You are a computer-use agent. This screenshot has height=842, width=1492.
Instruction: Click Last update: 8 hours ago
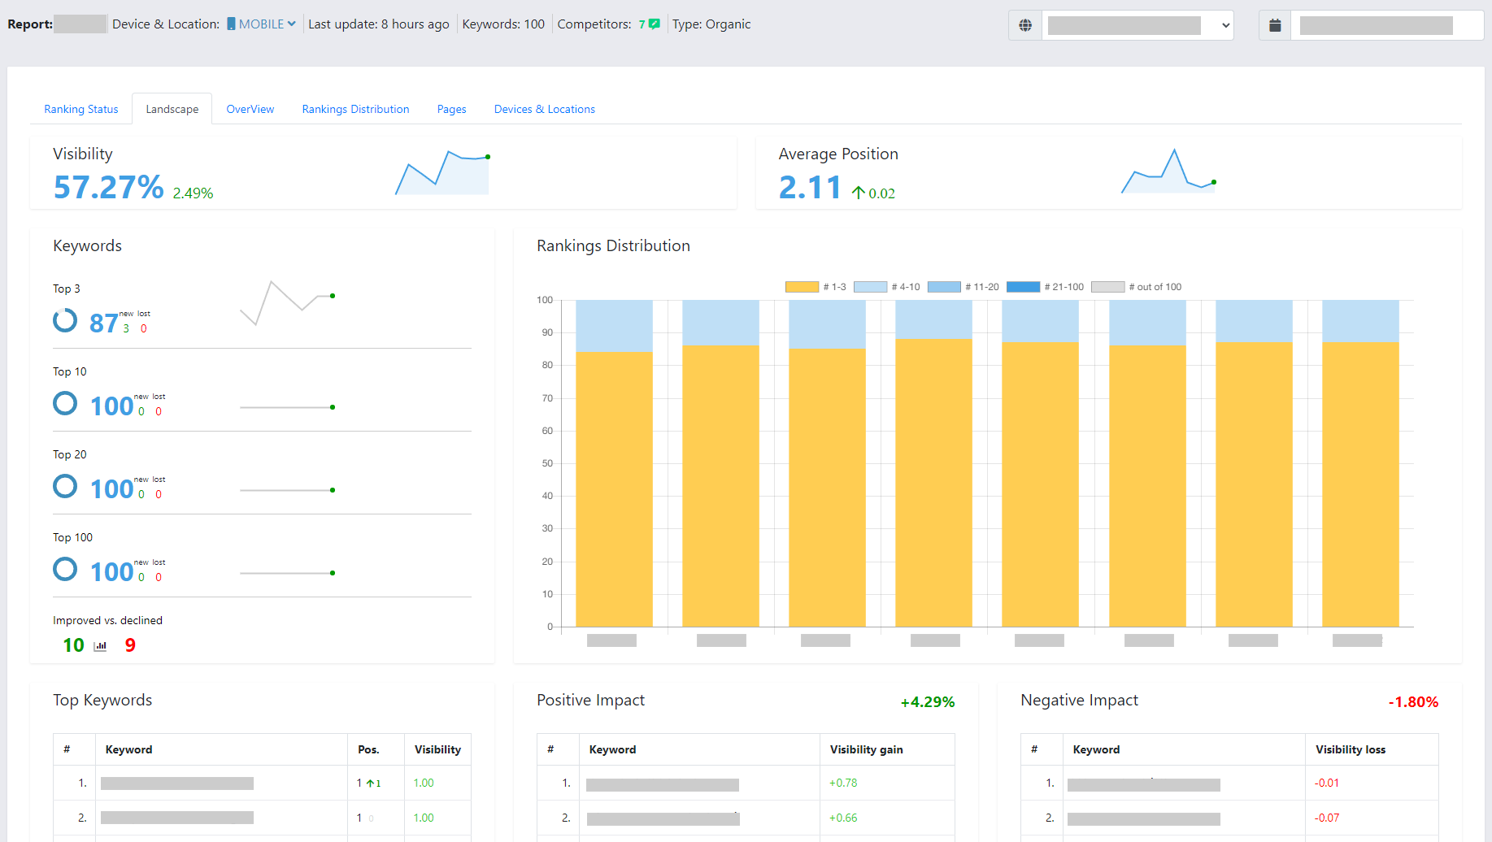379,24
